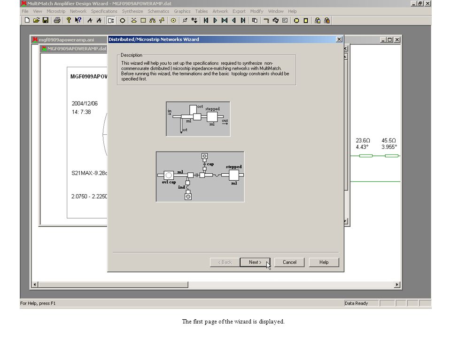Click the wizard's Help button
The height and width of the screenshot is (338, 451).
coord(324,262)
